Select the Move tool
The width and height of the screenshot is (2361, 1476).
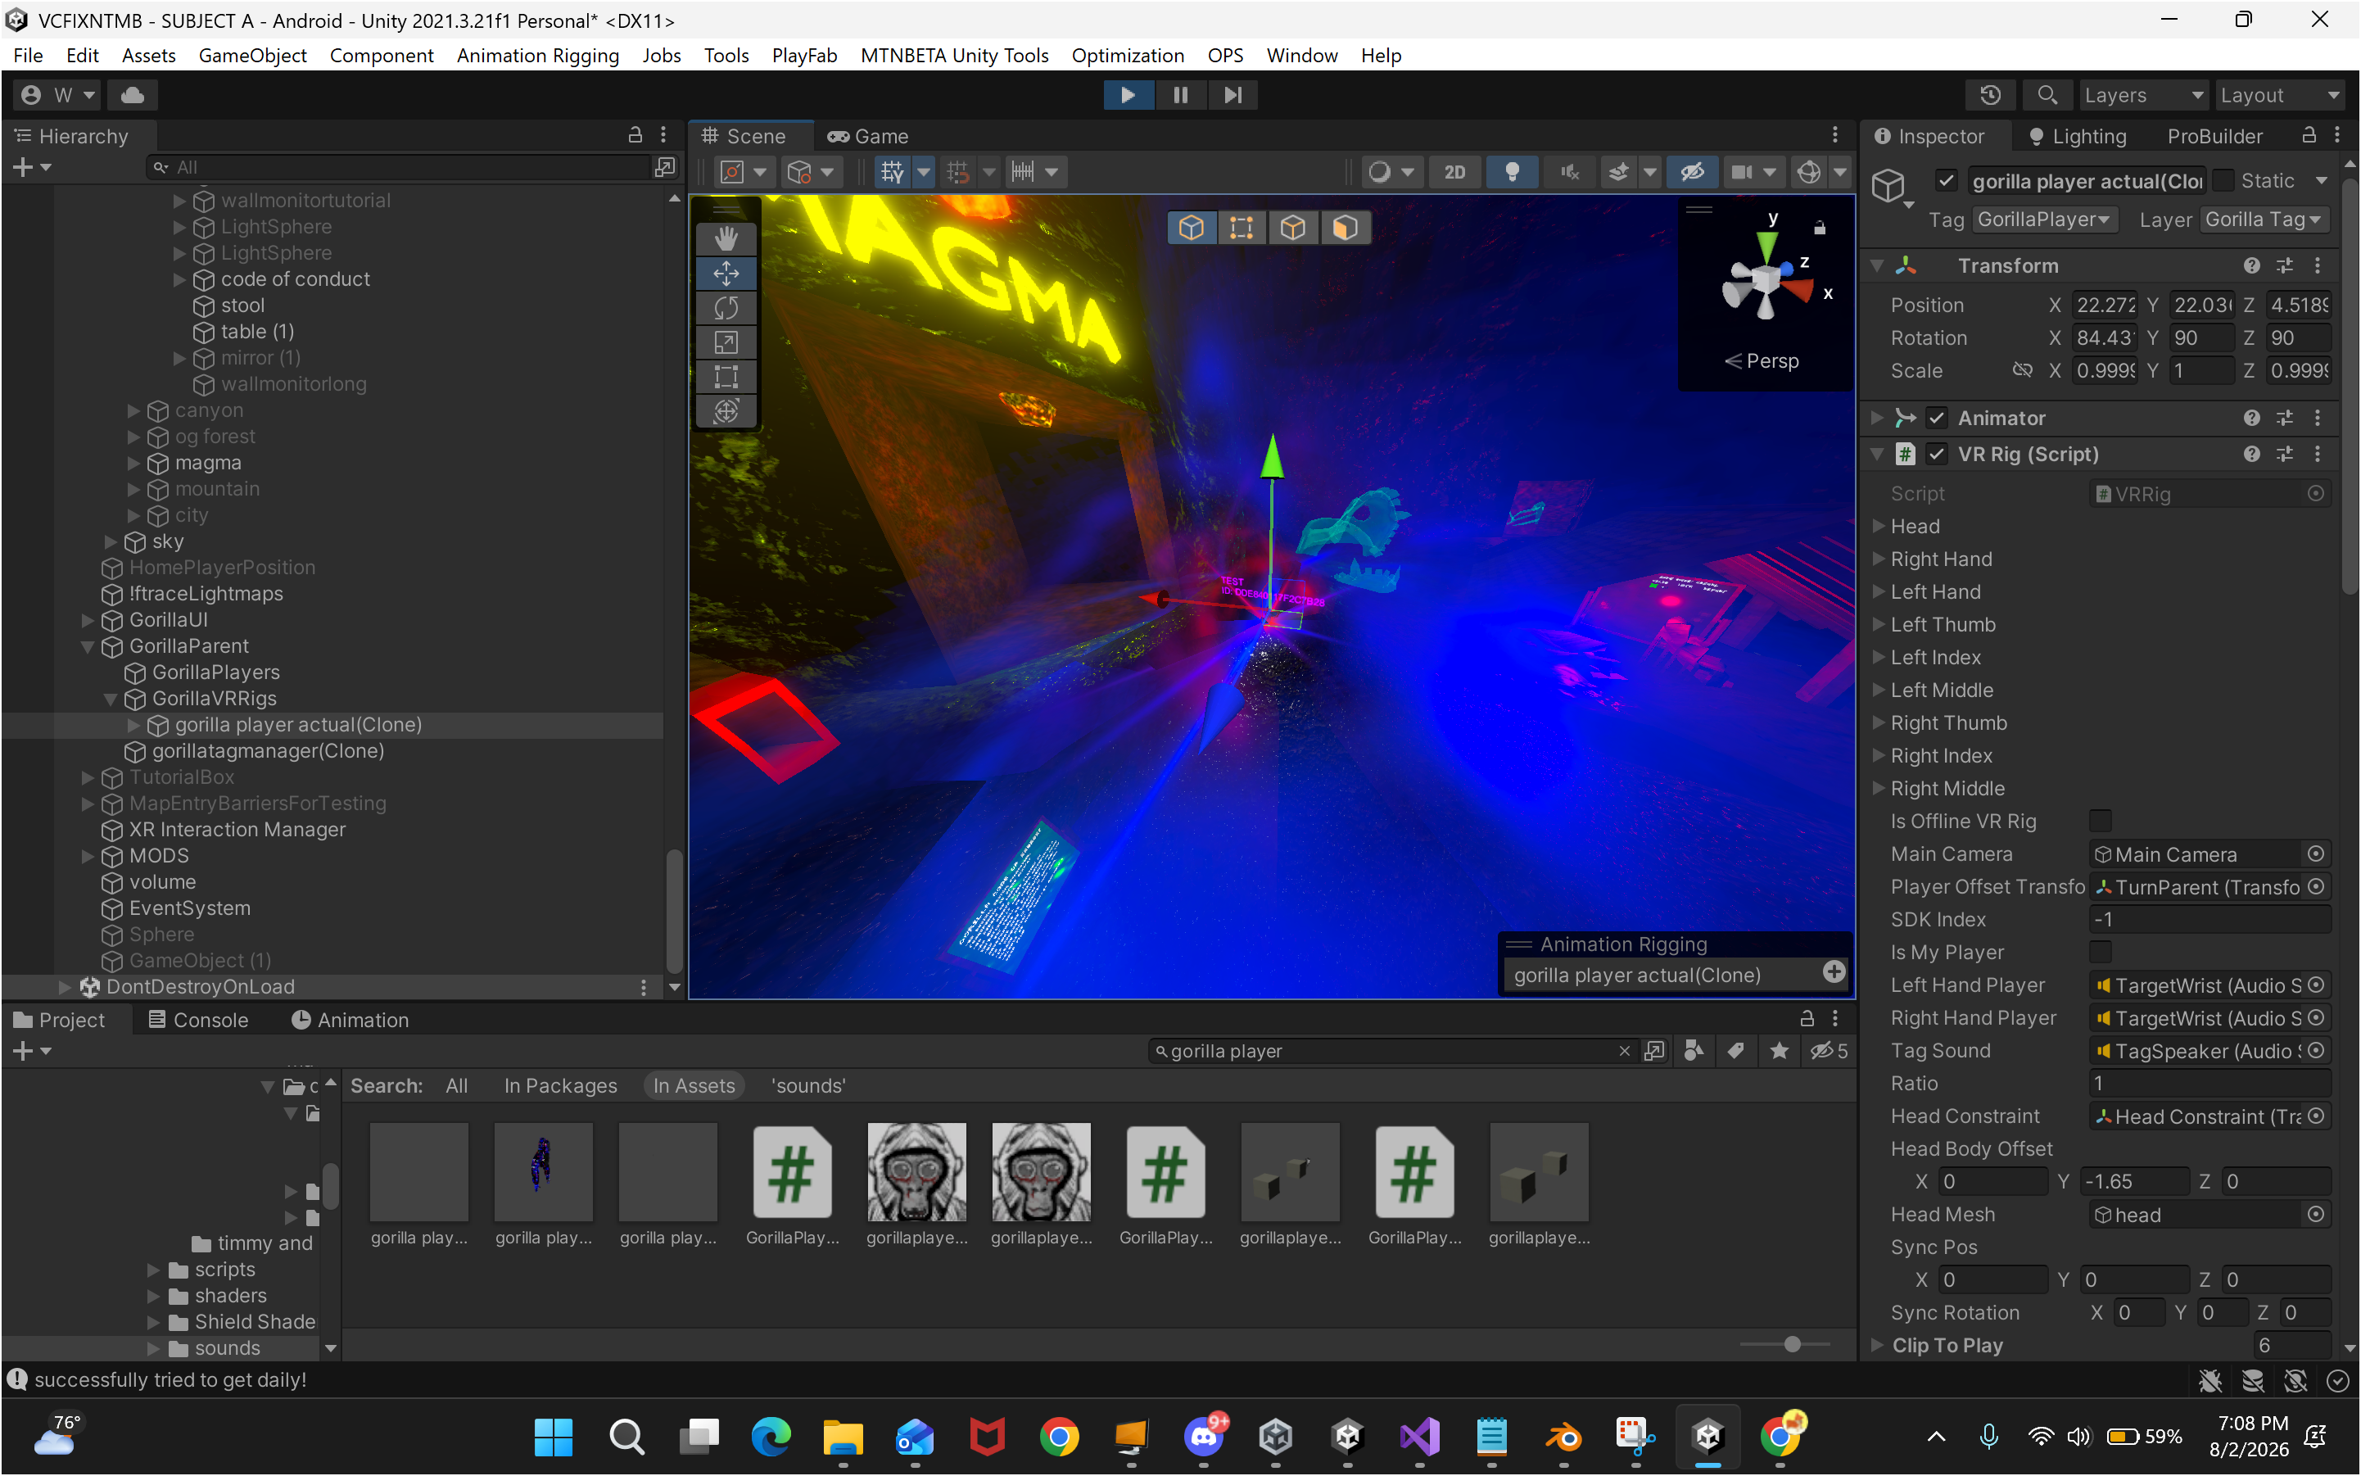(x=726, y=274)
